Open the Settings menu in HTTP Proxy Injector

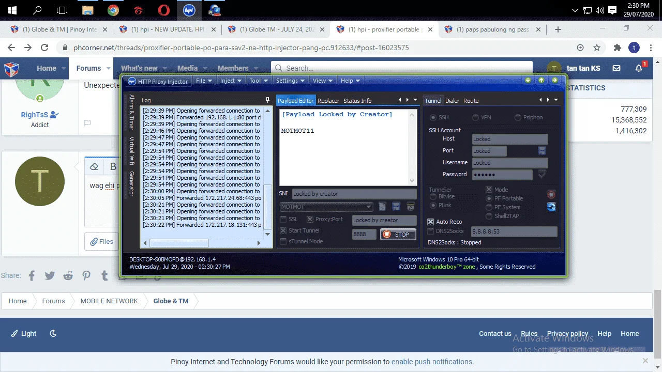pos(290,81)
